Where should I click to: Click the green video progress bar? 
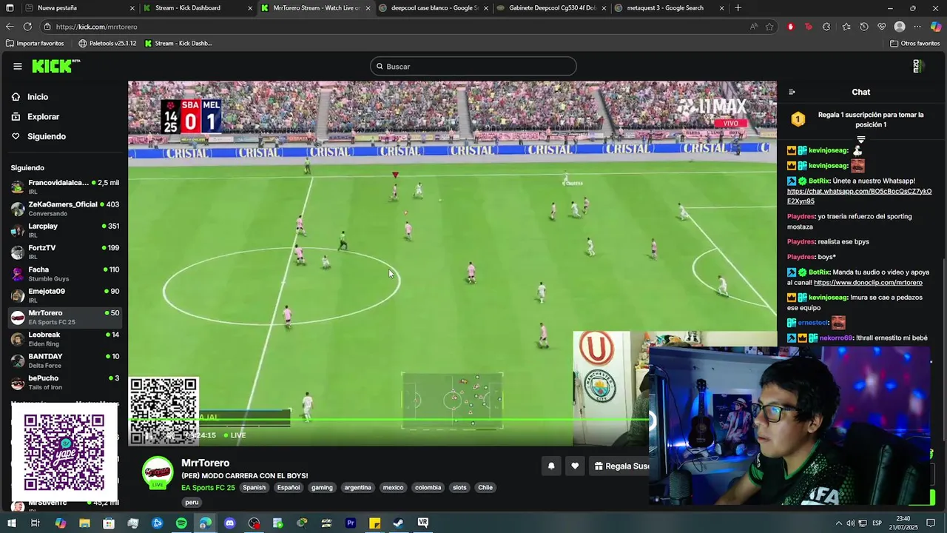pos(388,420)
